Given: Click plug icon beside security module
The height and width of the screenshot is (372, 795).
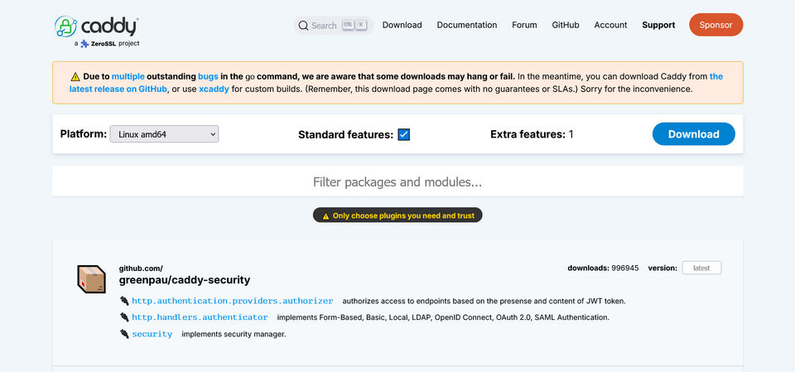Looking at the screenshot, I should pos(124,334).
